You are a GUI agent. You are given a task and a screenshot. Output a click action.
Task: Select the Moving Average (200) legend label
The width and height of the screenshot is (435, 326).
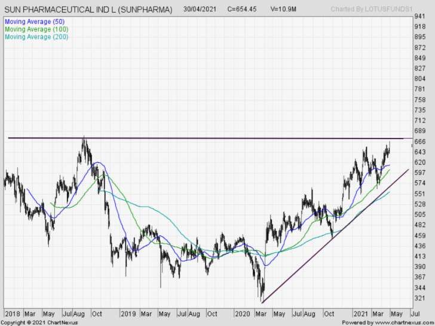(x=36, y=37)
